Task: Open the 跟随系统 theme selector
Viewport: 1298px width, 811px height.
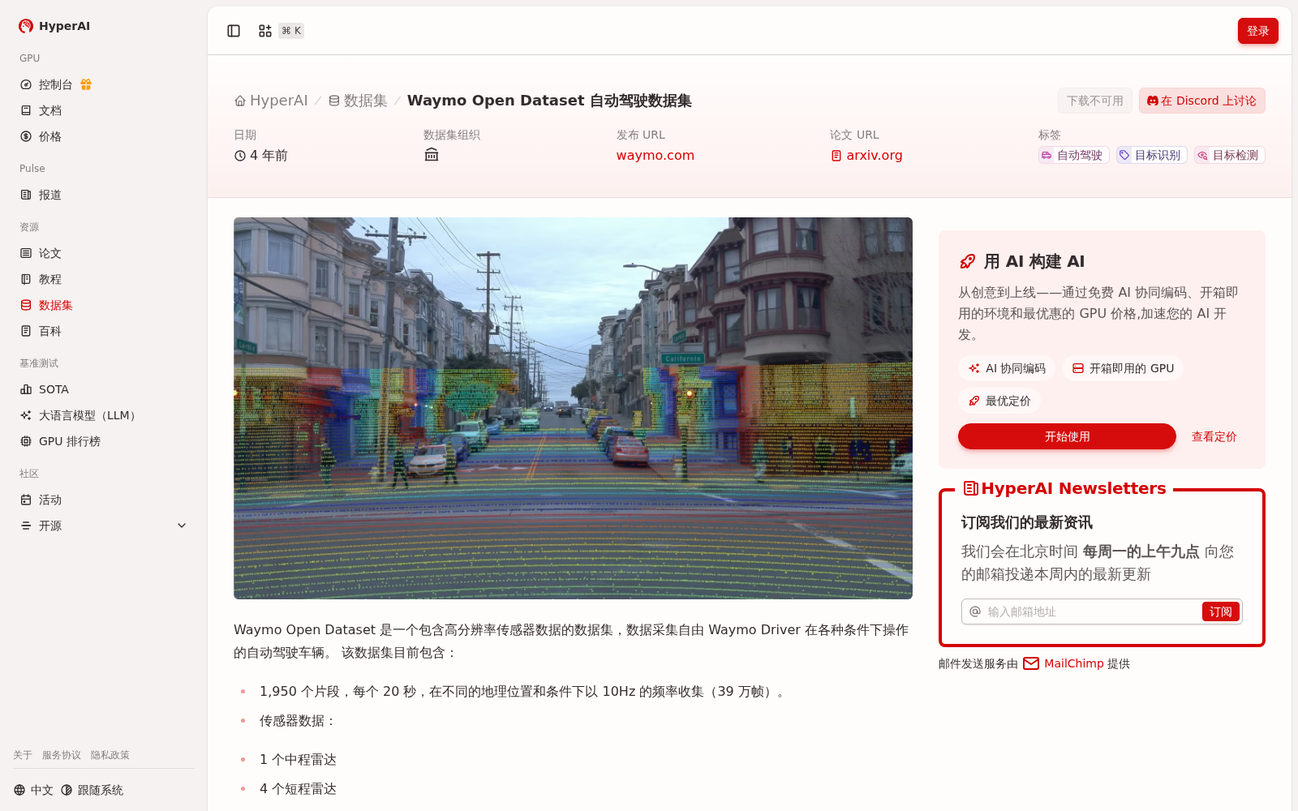Action: point(92,790)
